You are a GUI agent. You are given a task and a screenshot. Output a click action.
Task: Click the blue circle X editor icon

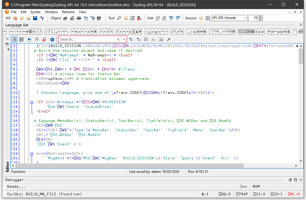tap(52, 39)
